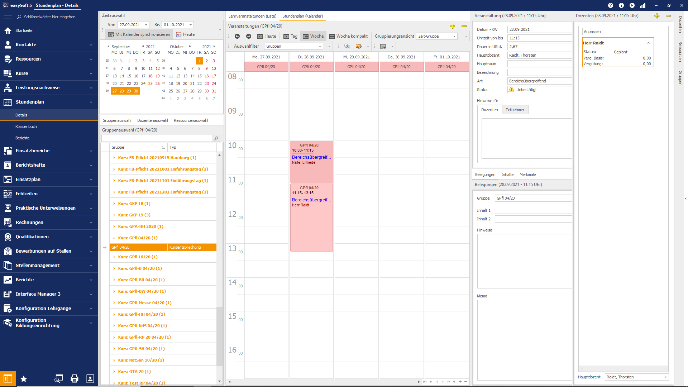Screen dimensions: 688x387
Task: Go to next calendar period arrow
Action: (x=249, y=36)
